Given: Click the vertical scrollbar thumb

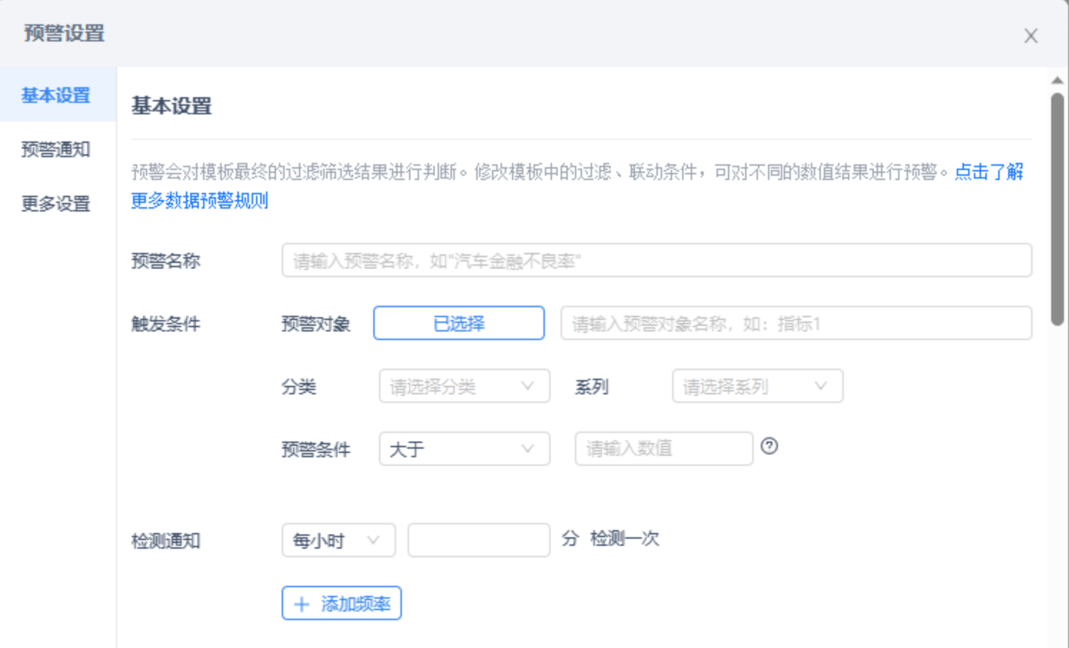Looking at the screenshot, I should (1057, 207).
